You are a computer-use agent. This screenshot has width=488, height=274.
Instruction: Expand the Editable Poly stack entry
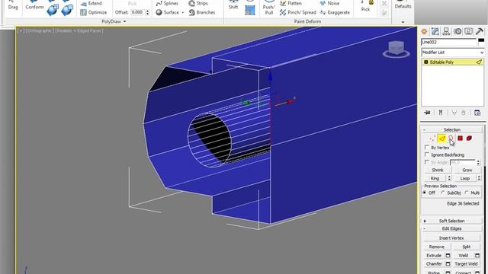pos(425,62)
